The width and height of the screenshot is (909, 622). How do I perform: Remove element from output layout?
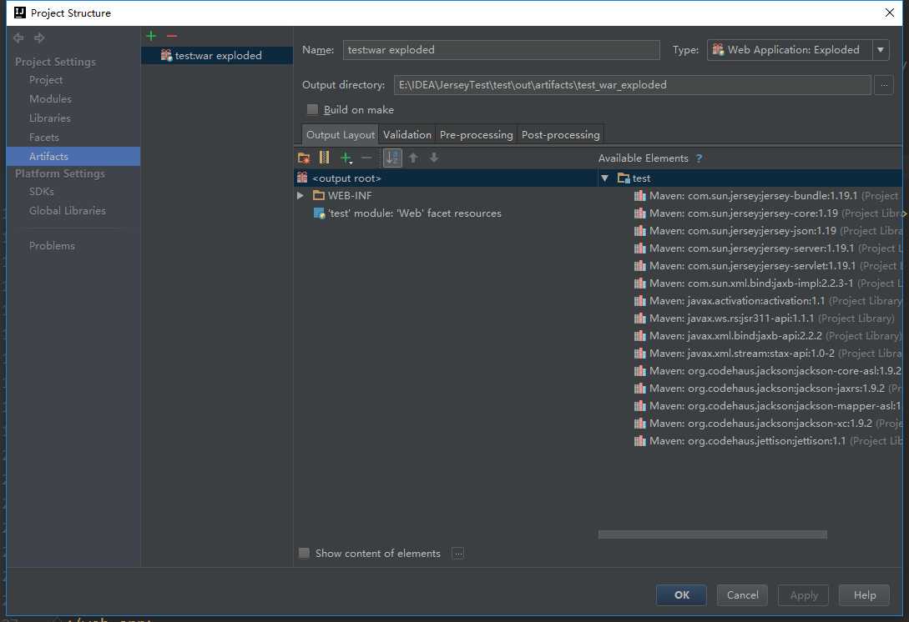click(366, 158)
